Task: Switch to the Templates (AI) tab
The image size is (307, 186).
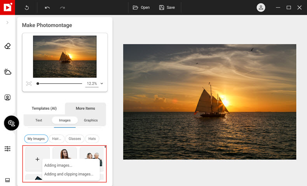Action: click(44, 109)
